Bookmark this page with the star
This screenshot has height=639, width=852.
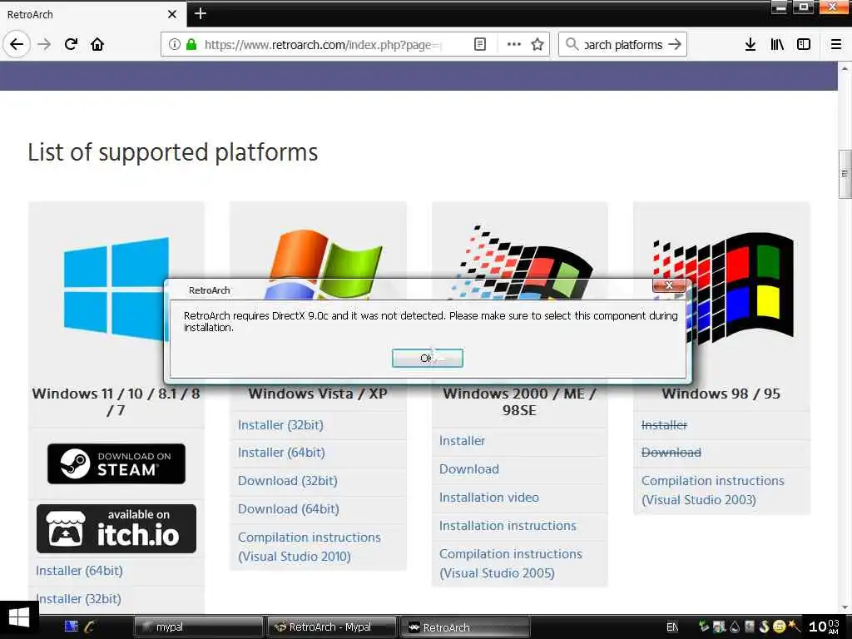coord(537,45)
